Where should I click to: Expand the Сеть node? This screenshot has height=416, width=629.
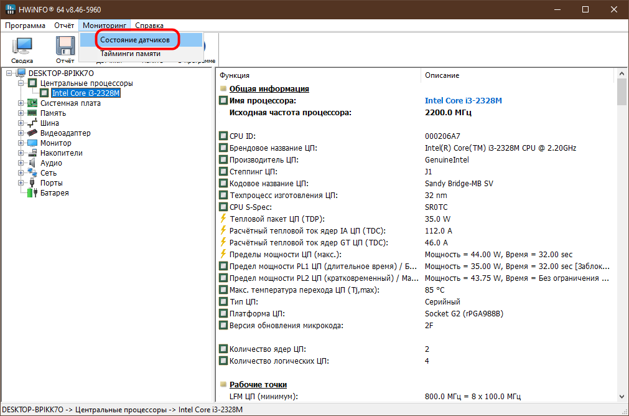[21, 173]
